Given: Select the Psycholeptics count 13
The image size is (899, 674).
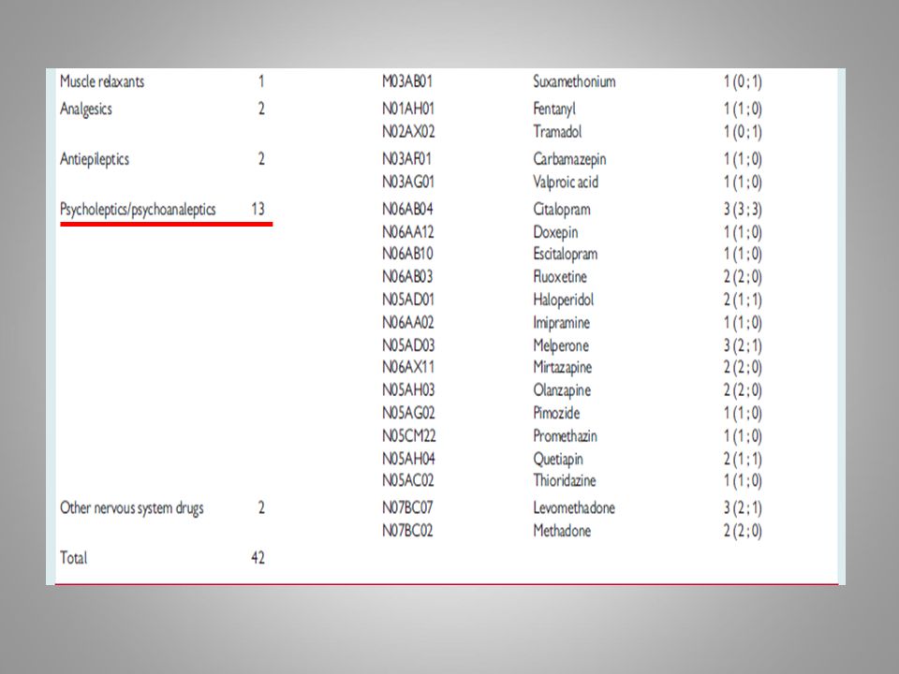Looking at the screenshot, I should [258, 209].
